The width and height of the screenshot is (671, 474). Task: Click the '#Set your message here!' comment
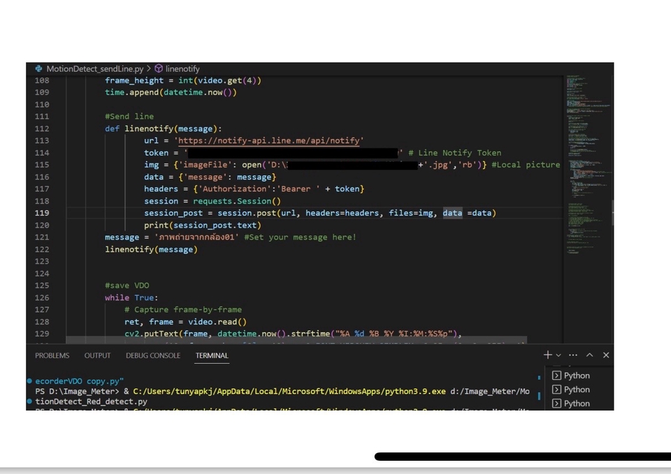click(300, 237)
